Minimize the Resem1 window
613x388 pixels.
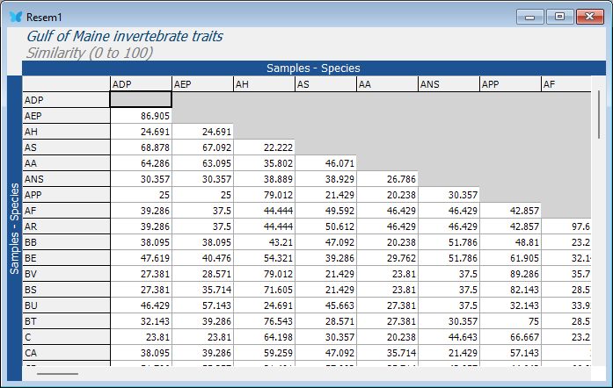pyautogui.click(x=529, y=16)
